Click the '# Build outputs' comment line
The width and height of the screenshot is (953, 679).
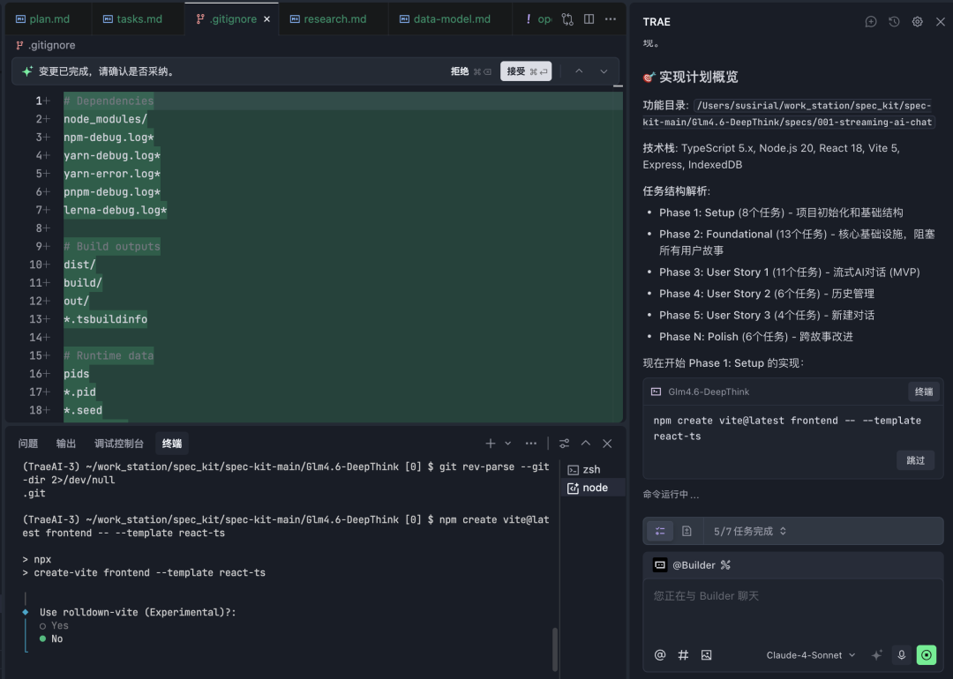pos(112,246)
